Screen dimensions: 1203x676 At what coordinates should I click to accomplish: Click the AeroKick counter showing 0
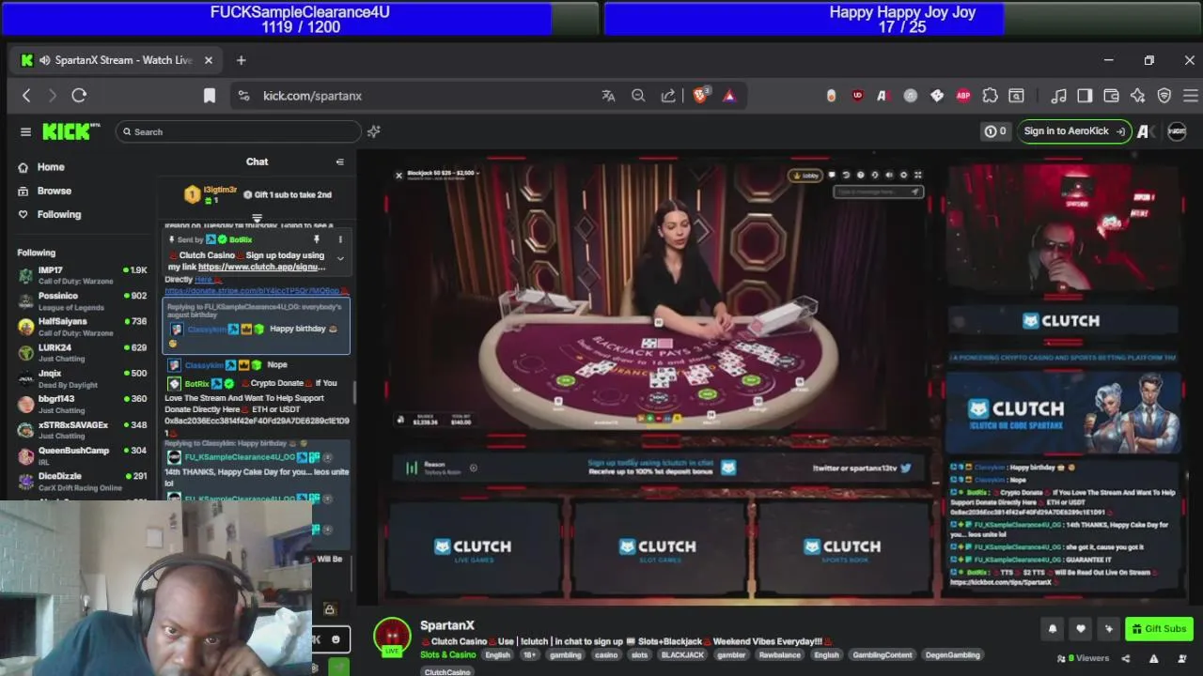coord(995,131)
